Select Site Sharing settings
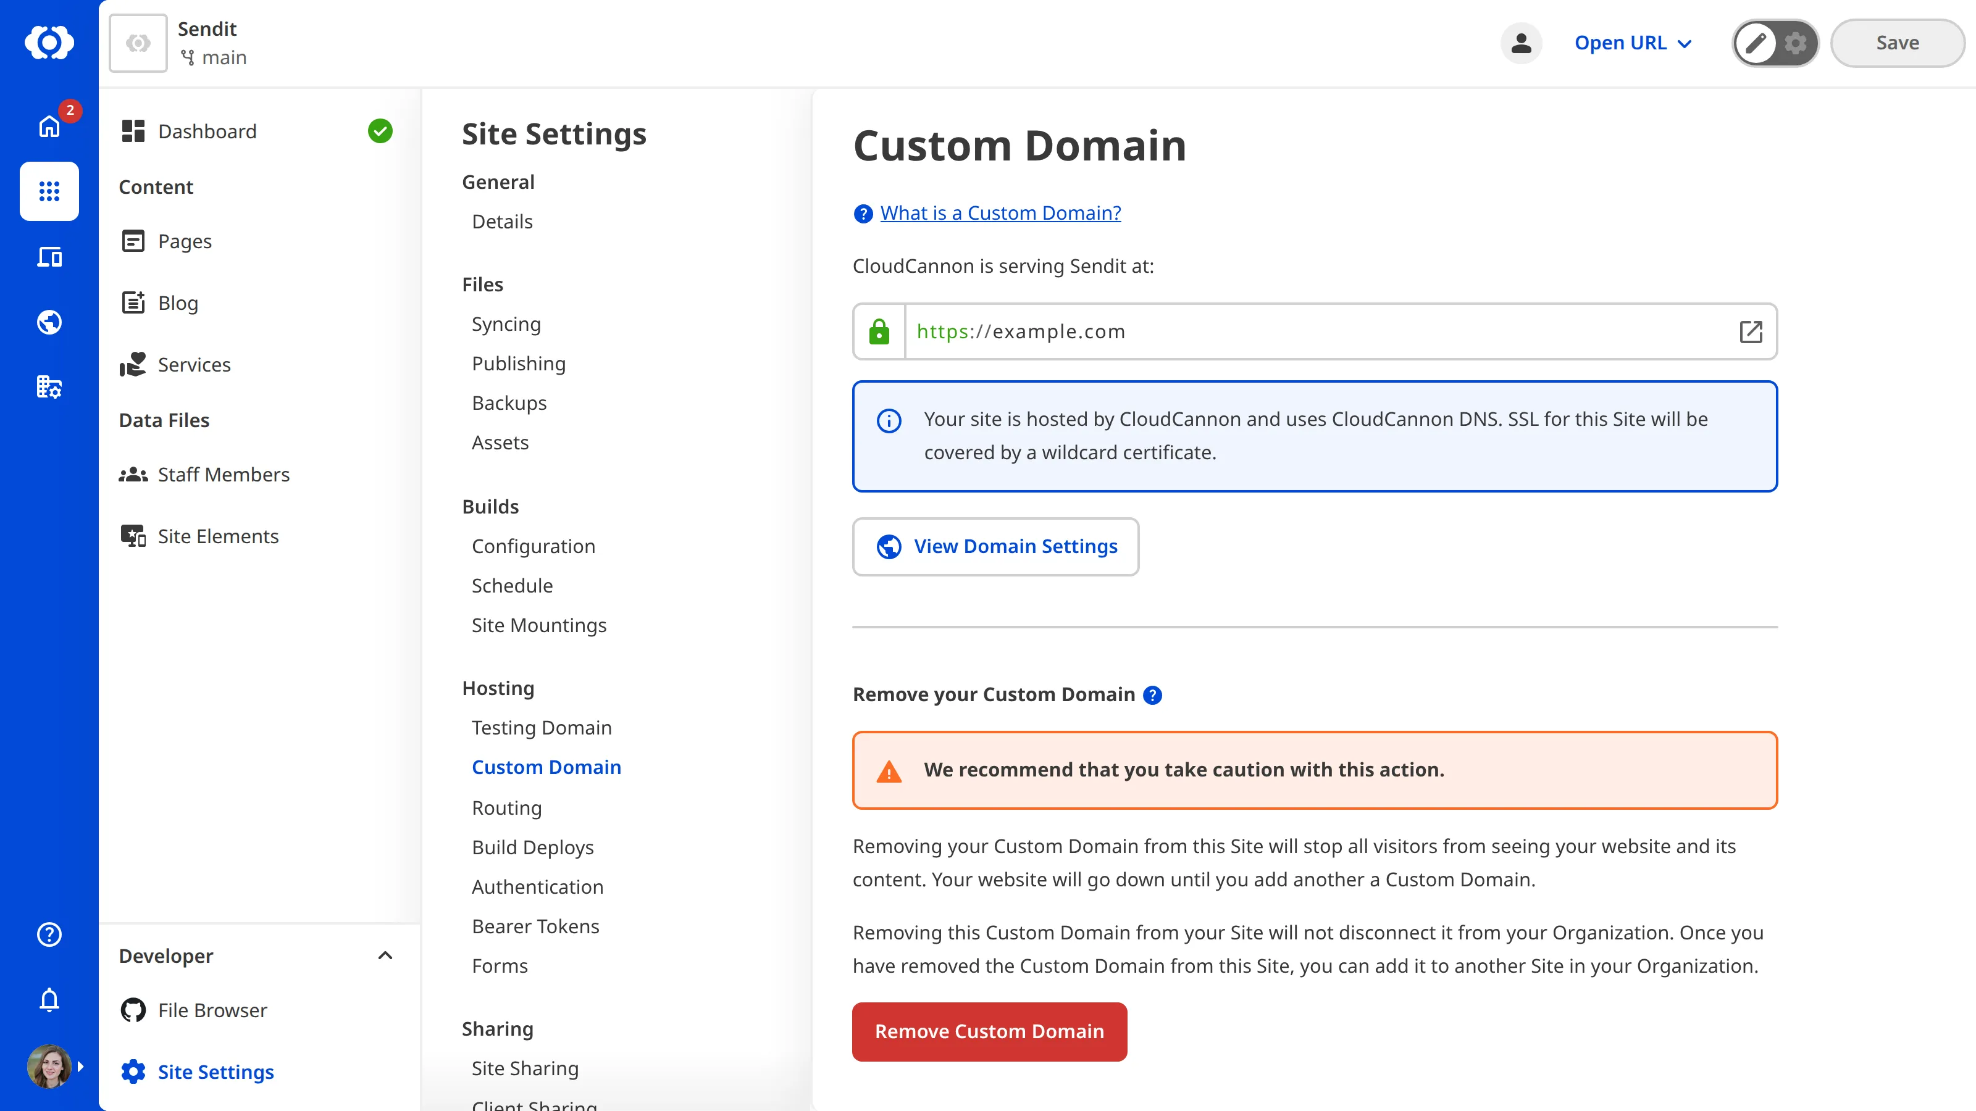Viewport: 1976px width, 1111px height. tap(525, 1069)
